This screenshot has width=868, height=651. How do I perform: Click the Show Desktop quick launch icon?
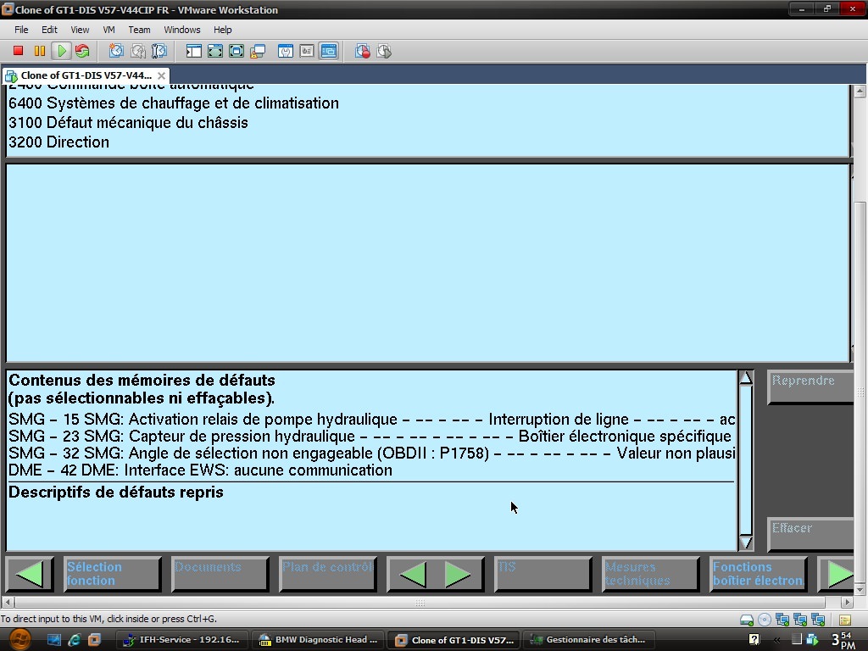[x=53, y=640]
